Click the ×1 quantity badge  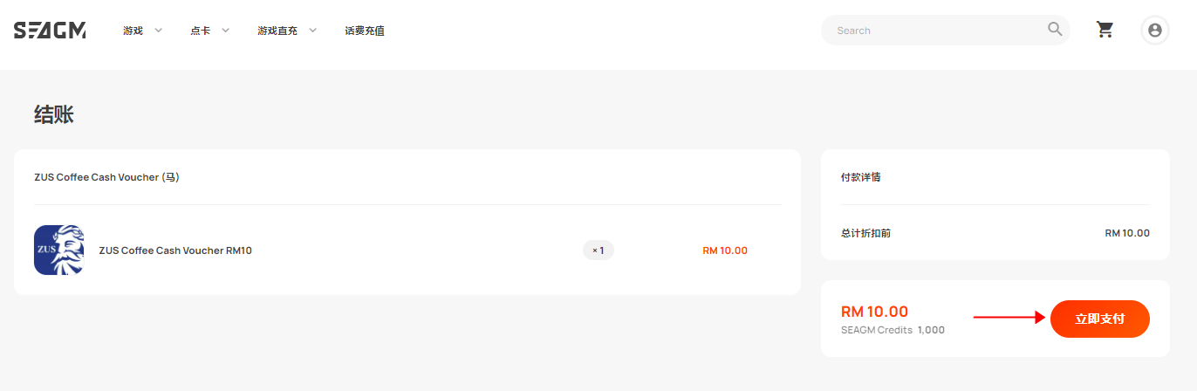pos(598,250)
